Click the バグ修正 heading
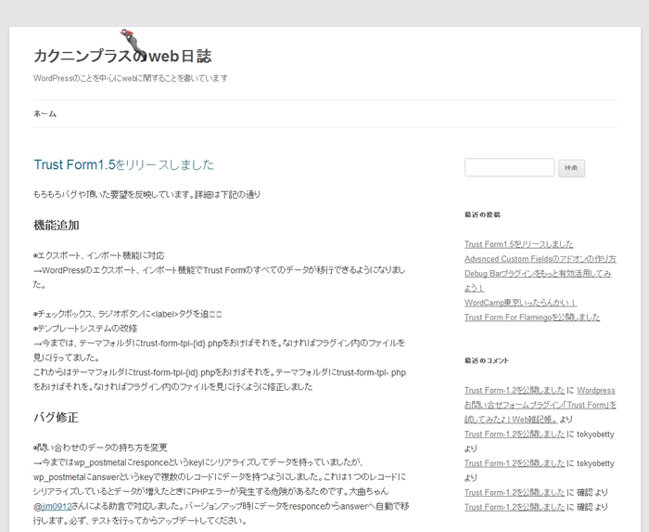 [x=57, y=417]
